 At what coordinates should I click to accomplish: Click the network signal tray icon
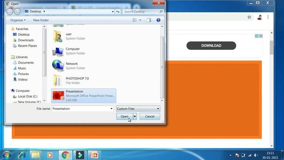coord(249,155)
